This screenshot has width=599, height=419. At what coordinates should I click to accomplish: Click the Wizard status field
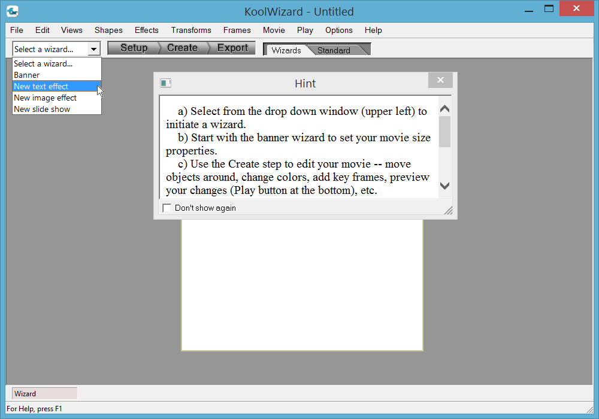tap(45, 393)
